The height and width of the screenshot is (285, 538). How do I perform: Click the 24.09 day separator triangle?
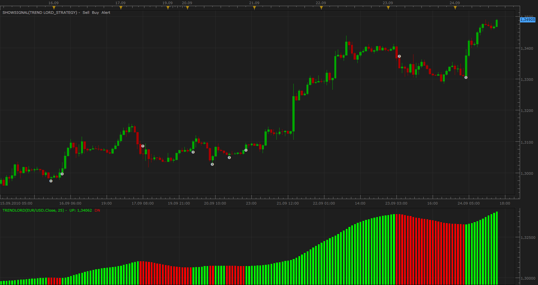(x=455, y=8)
